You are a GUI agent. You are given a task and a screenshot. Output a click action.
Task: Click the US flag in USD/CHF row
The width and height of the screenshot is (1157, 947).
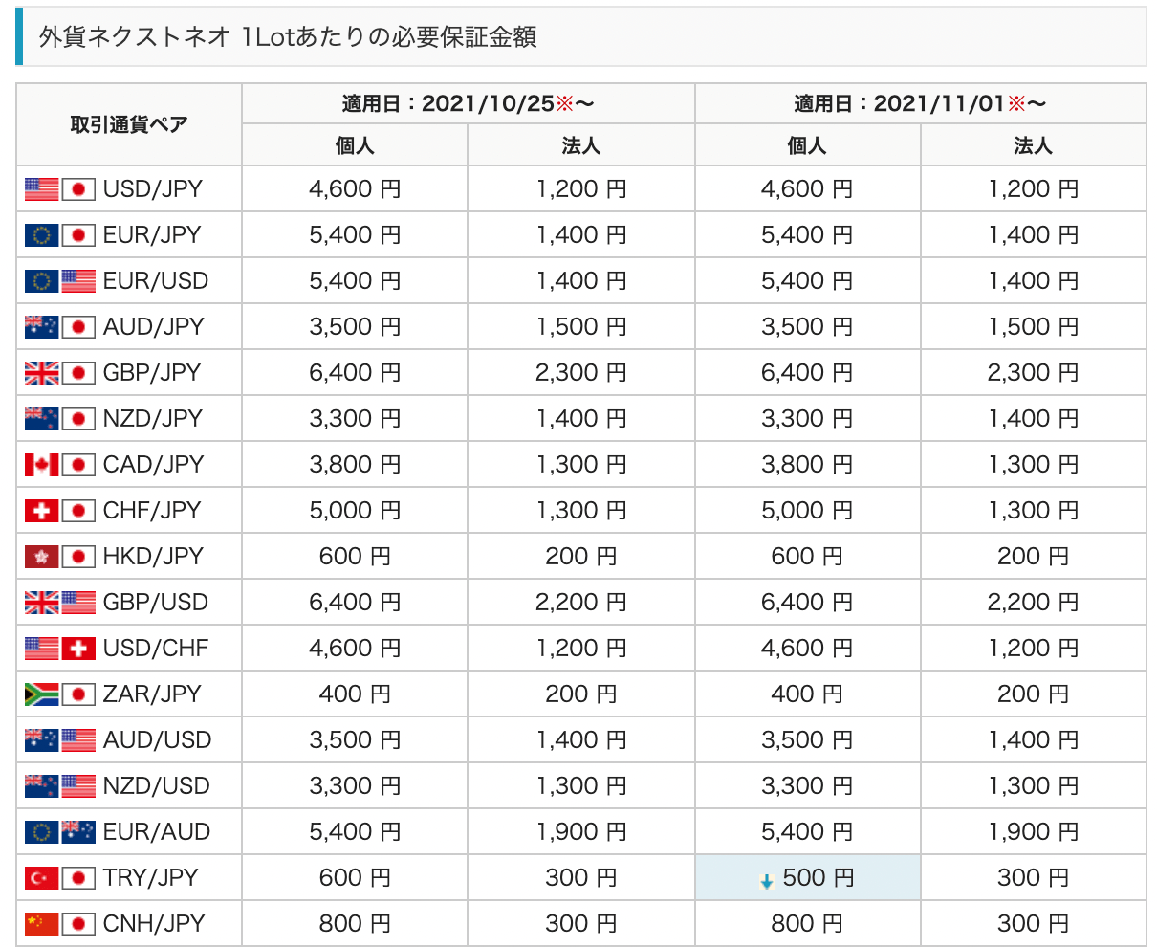42,649
